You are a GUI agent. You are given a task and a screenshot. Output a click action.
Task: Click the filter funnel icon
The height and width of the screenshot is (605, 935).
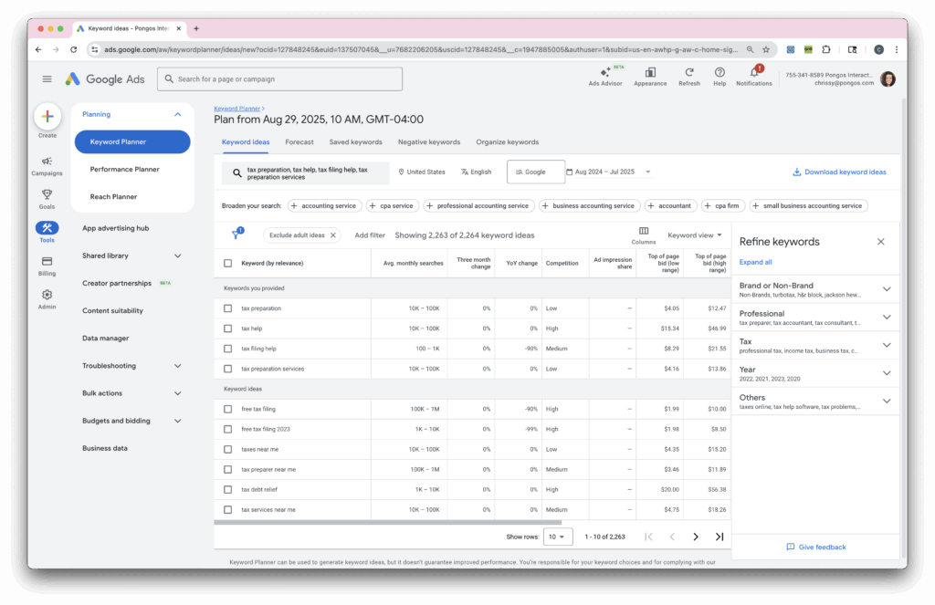236,234
